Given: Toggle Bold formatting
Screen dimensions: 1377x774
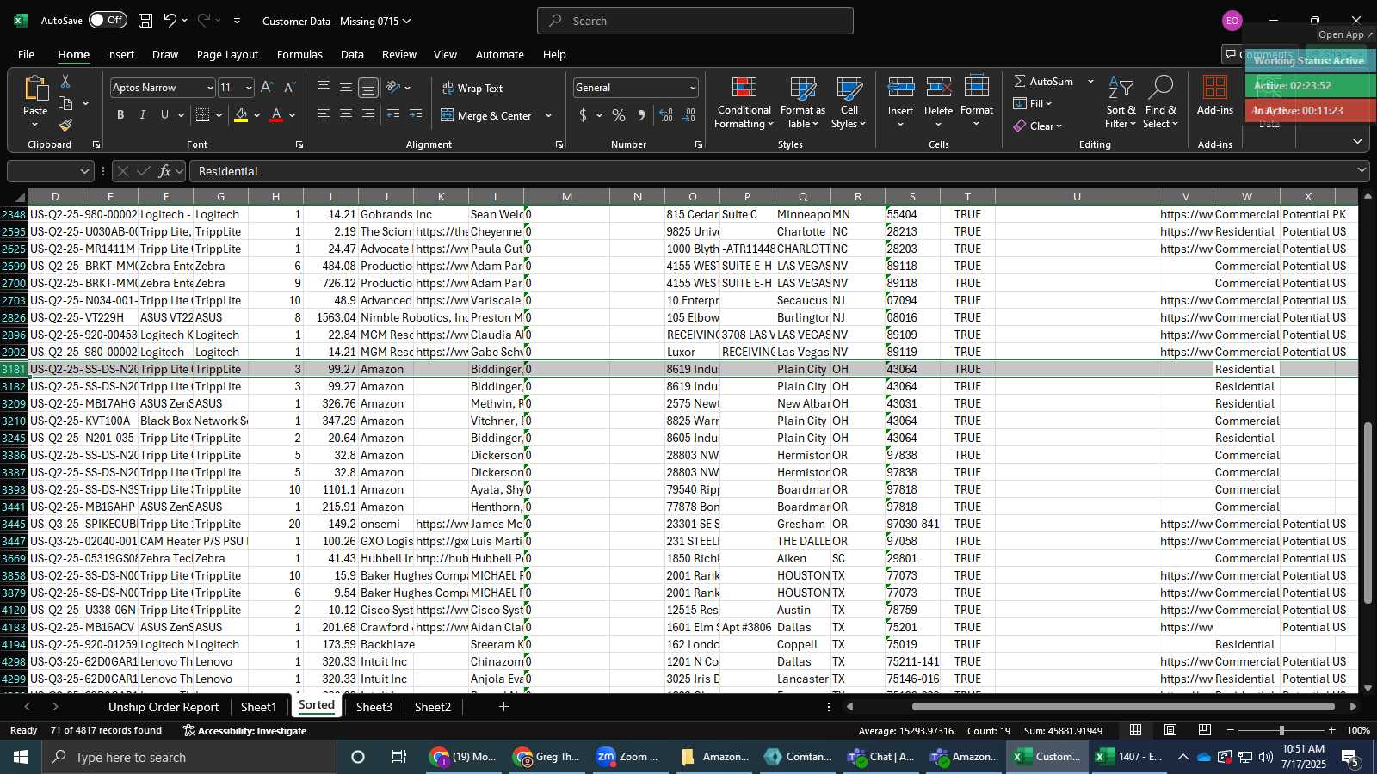Looking at the screenshot, I should coord(120,115).
